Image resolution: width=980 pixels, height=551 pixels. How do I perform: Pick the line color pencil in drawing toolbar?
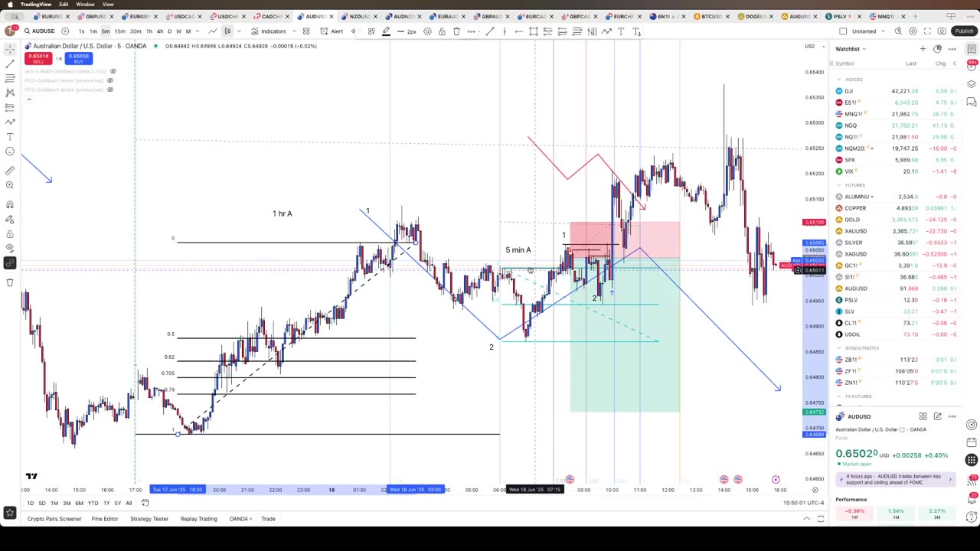point(386,31)
